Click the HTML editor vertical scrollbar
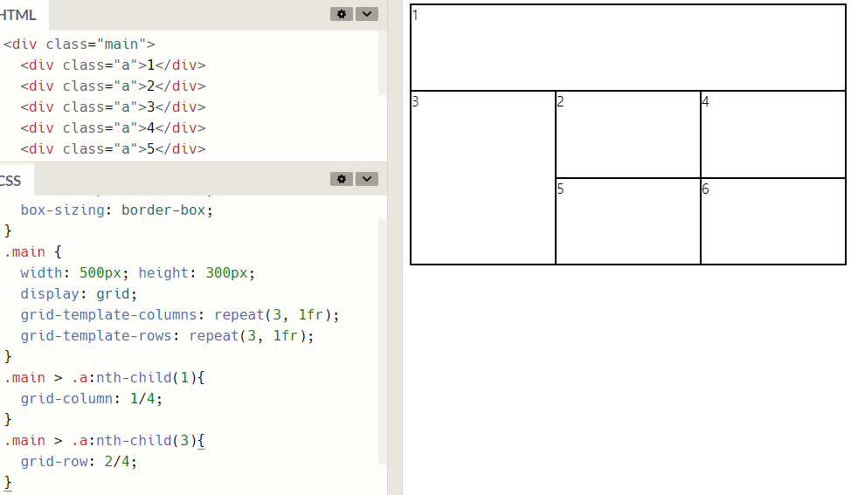The width and height of the screenshot is (851, 495). tap(383, 63)
